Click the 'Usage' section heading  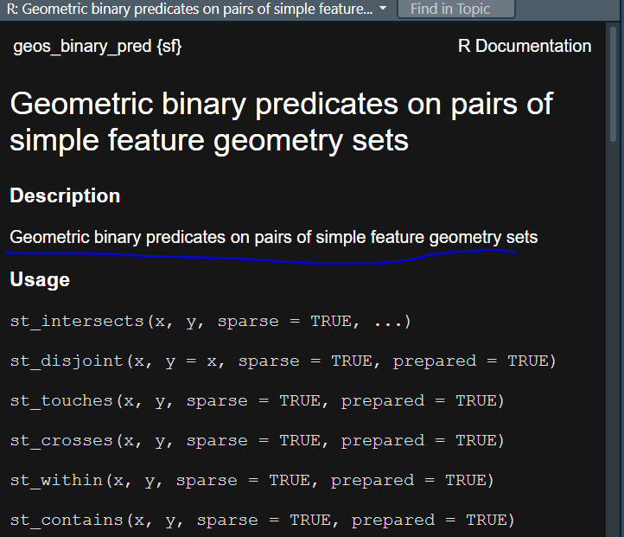coord(40,279)
